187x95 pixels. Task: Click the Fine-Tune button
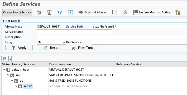pos(83,47)
